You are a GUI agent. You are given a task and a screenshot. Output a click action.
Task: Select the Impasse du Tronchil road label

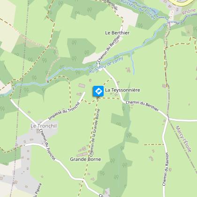tap(64, 111)
